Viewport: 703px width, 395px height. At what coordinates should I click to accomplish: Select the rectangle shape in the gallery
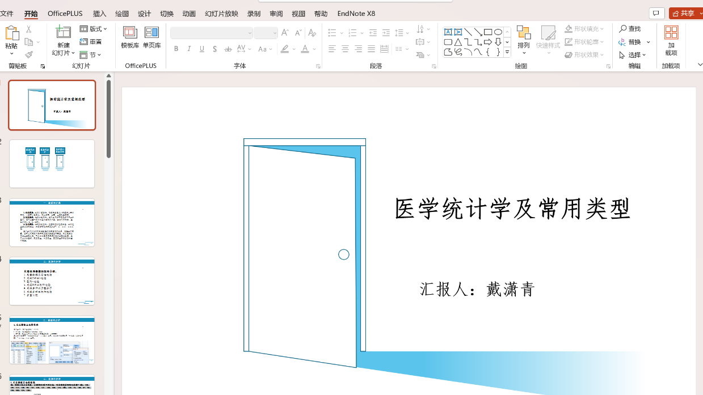click(488, 32)
